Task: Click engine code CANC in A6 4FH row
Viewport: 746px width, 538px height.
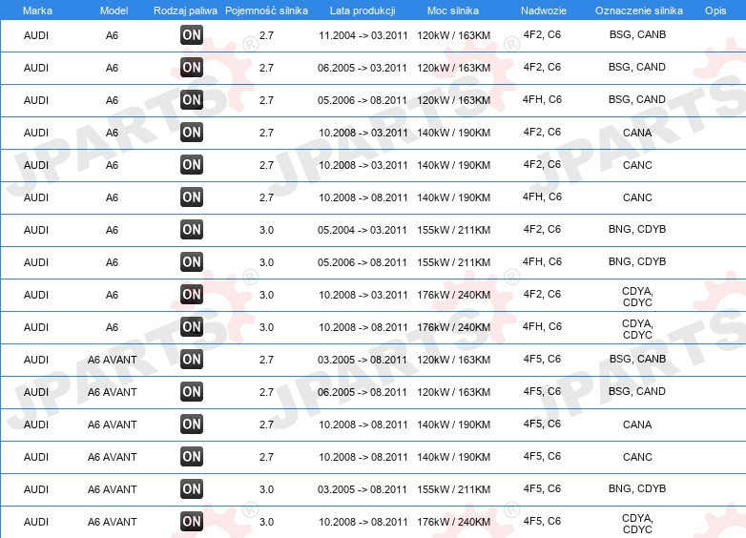Action: (x=637, y=197)
